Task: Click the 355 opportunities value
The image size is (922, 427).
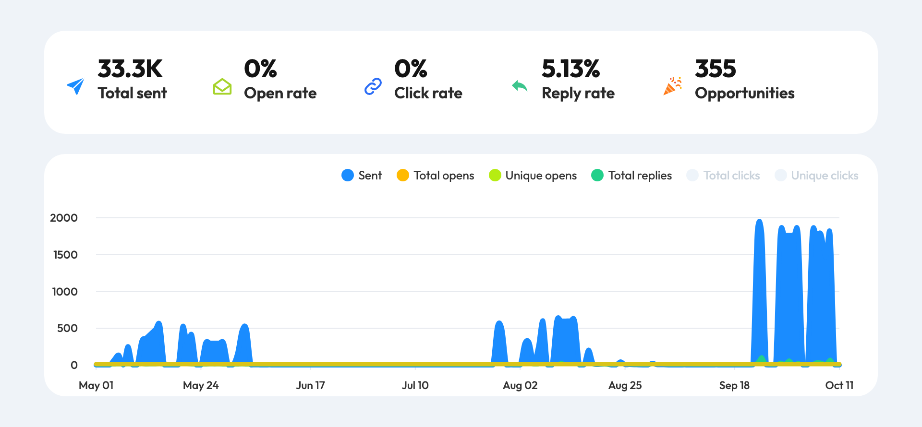Action: pyautogui.click(x=716, y=69)
